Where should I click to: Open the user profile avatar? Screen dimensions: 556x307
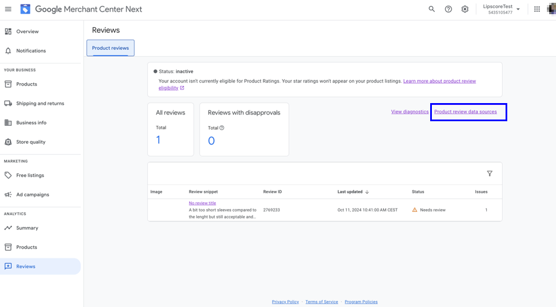coord(552,9)
